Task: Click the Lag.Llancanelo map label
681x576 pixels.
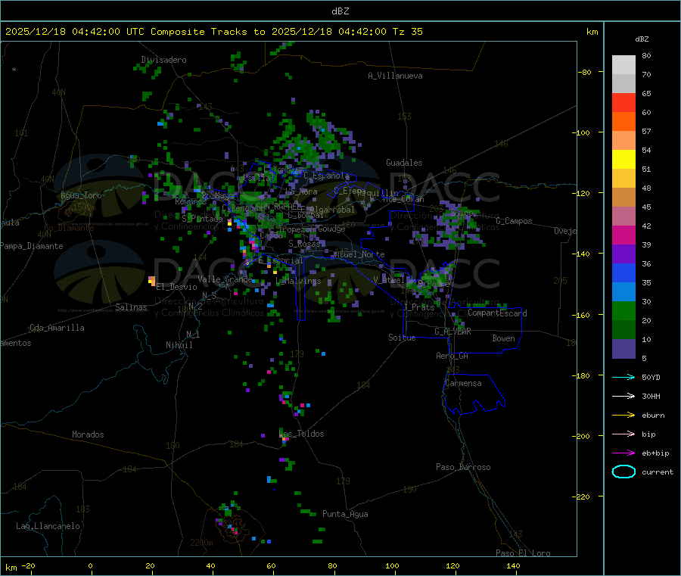Action: pos(48,526)
